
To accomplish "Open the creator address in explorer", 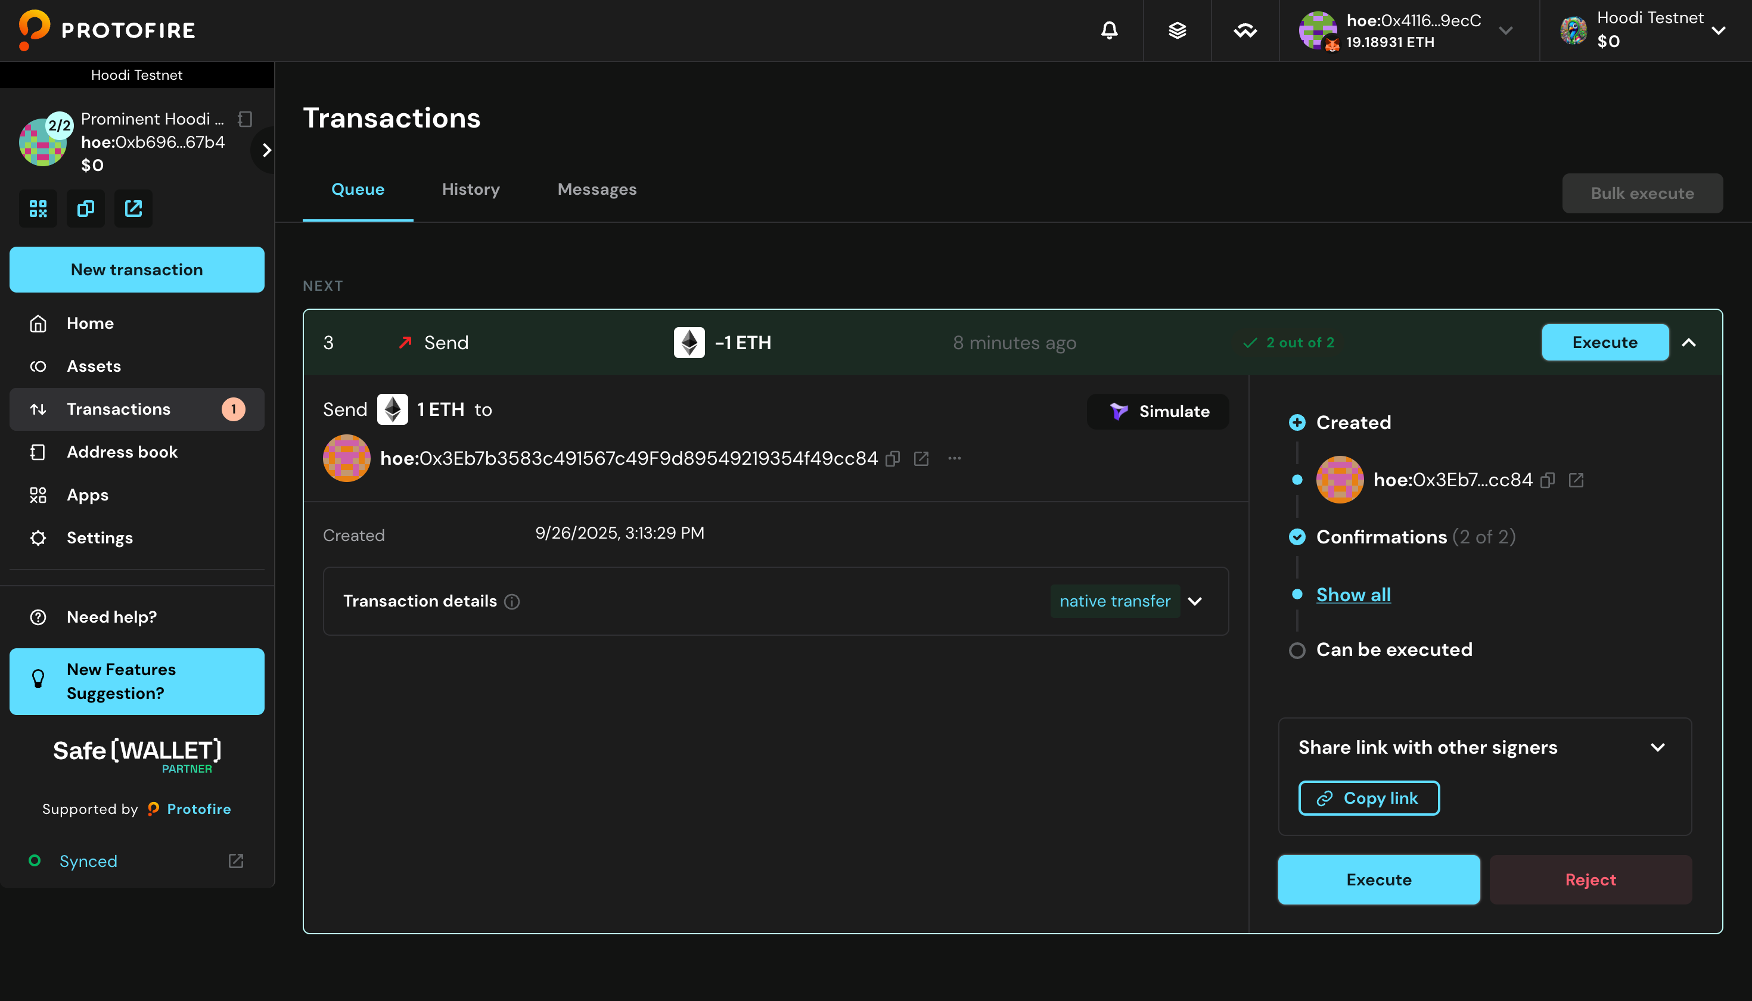I will pos(1576,480).
